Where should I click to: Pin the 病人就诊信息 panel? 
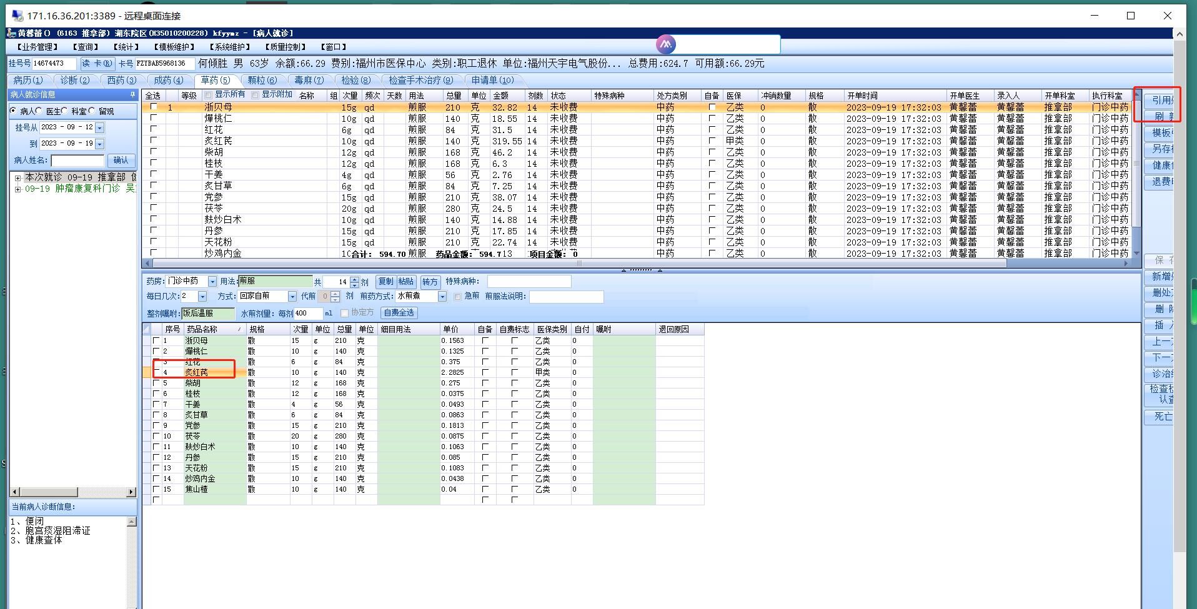pos(132,95)
